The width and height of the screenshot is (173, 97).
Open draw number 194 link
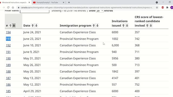pos(8,32)
